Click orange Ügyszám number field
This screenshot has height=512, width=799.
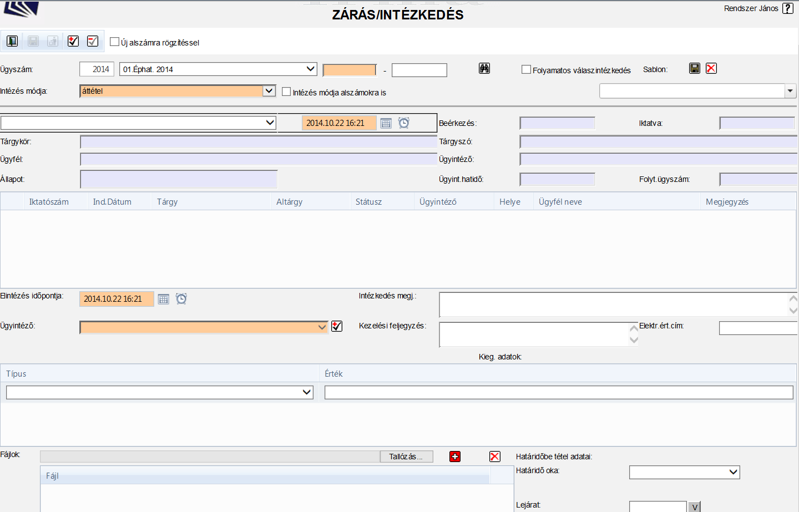350,70
